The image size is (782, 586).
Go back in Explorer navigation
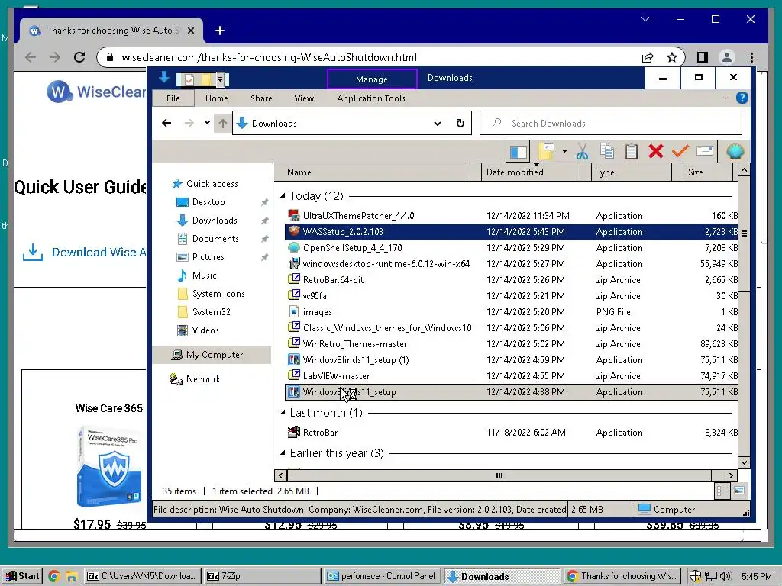click(x=166, y=123)
